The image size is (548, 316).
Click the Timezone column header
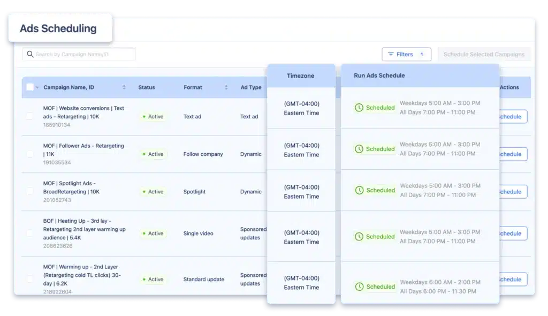(x=301, y=76)
